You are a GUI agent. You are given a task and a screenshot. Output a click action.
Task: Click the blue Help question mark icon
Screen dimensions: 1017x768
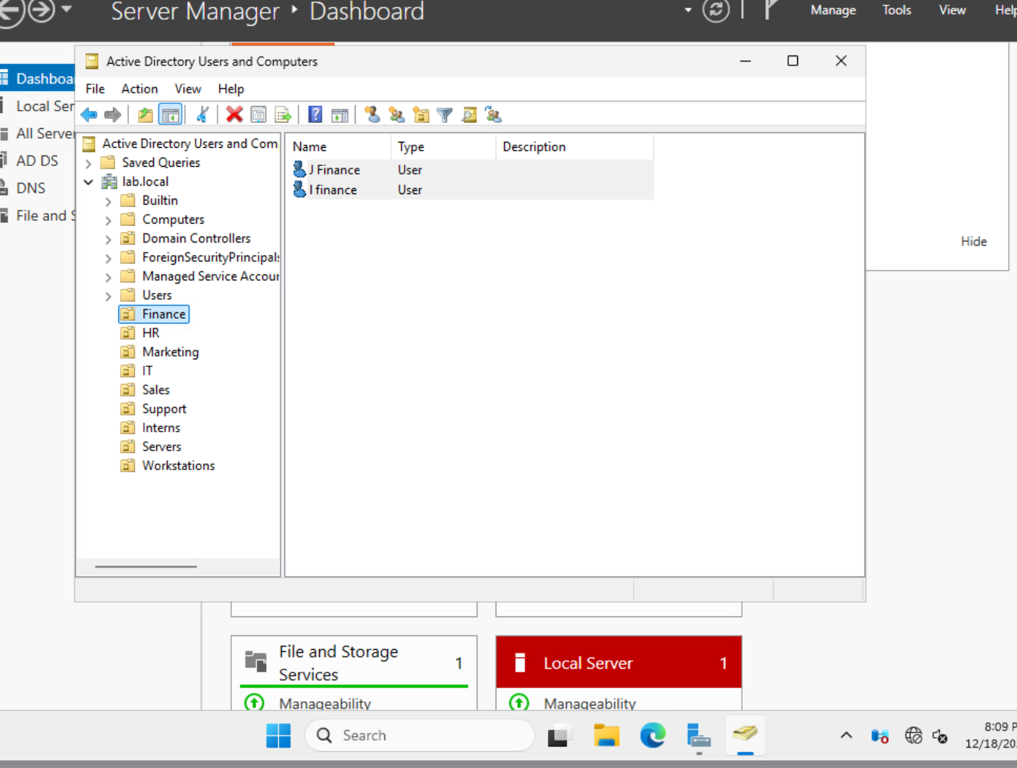pos(315,114)
